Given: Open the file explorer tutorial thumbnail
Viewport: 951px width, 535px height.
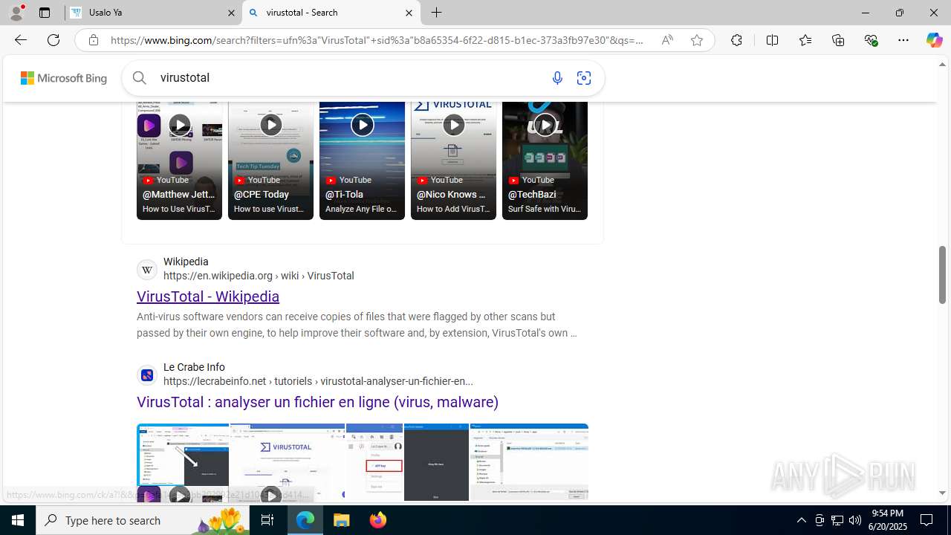Looking at the screenshot, I should pos(529,462).
